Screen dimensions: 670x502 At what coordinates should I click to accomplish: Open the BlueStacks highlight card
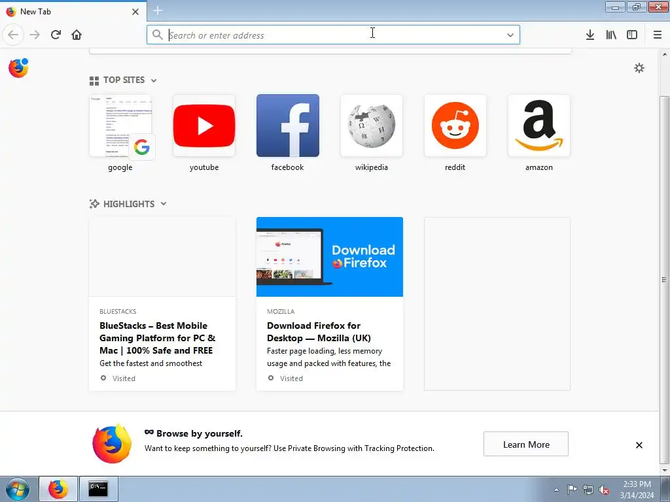click(x=162, y=304)
